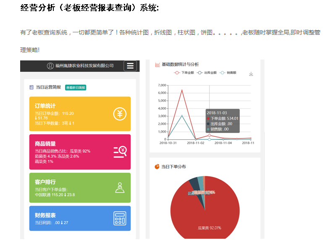Click the person icon on 客户排行 card
333x240 pixels.
click(120, 188)
